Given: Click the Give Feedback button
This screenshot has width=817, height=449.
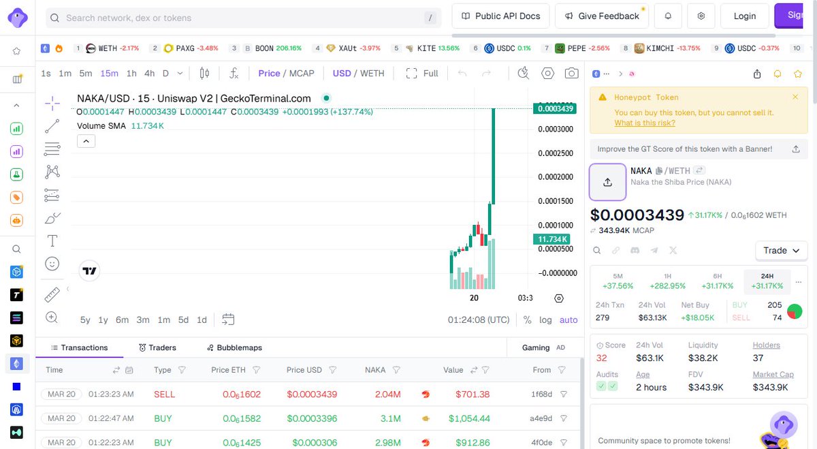Looking at the screenshot, I should point(602,16).
